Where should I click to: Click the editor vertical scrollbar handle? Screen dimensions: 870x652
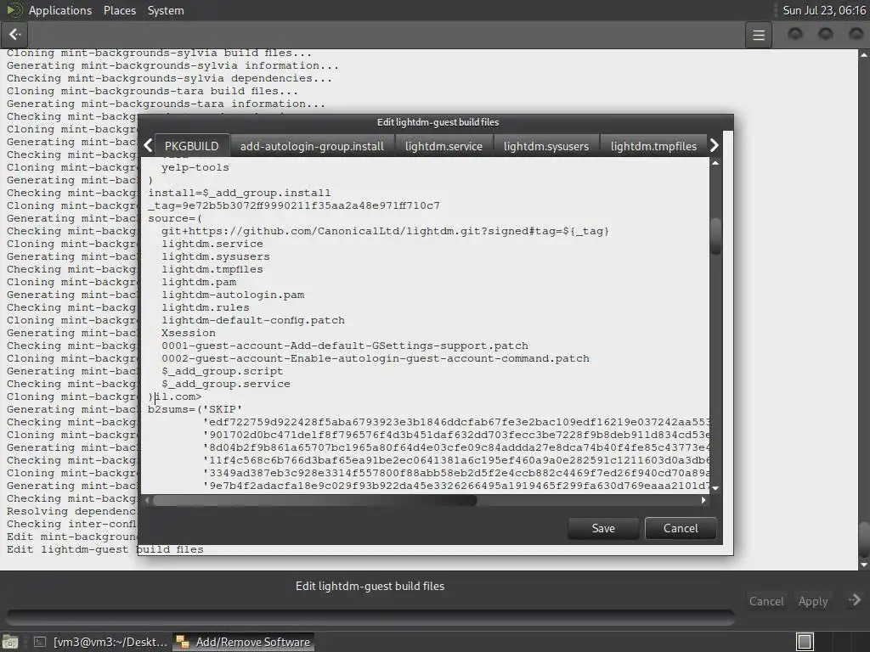pos(715,237)
